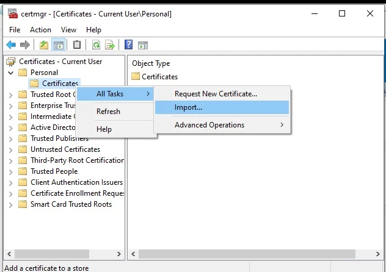Expand the Enterprise Trust node chevron
This screenshot has width=386, height=272.
pos(10,106)
